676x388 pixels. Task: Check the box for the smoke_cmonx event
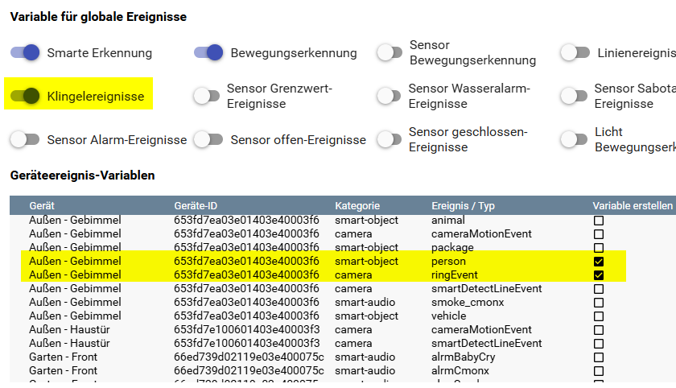click(598, 303)
